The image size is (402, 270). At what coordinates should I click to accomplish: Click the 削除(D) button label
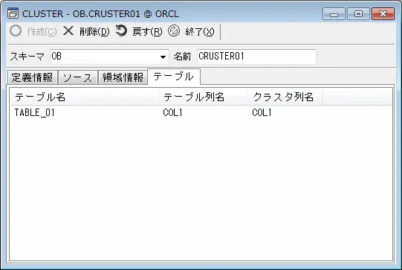coord(94,31)
